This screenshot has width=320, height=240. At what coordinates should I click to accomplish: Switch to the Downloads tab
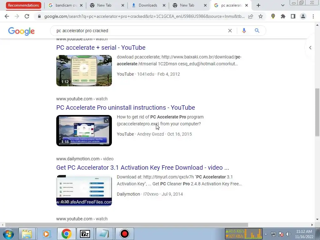[148, 5]
